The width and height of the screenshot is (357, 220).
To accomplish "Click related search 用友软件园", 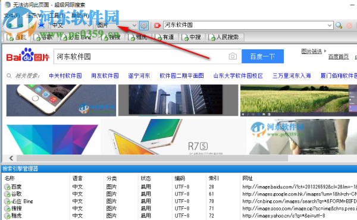I will click(x=105, y=76).
